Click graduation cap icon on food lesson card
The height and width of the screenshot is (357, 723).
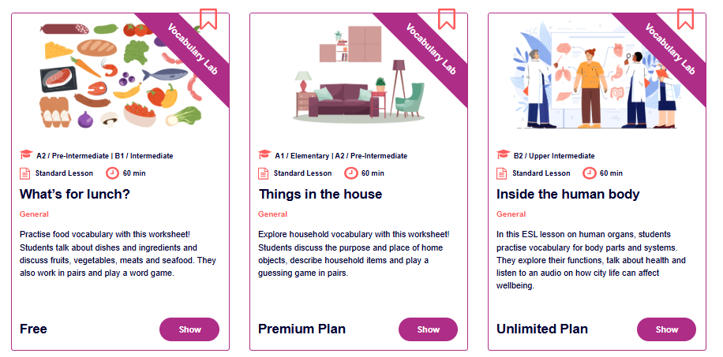click(26, 155)
